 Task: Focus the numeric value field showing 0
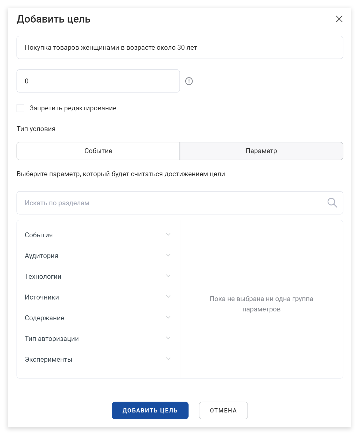click(98, 81)
